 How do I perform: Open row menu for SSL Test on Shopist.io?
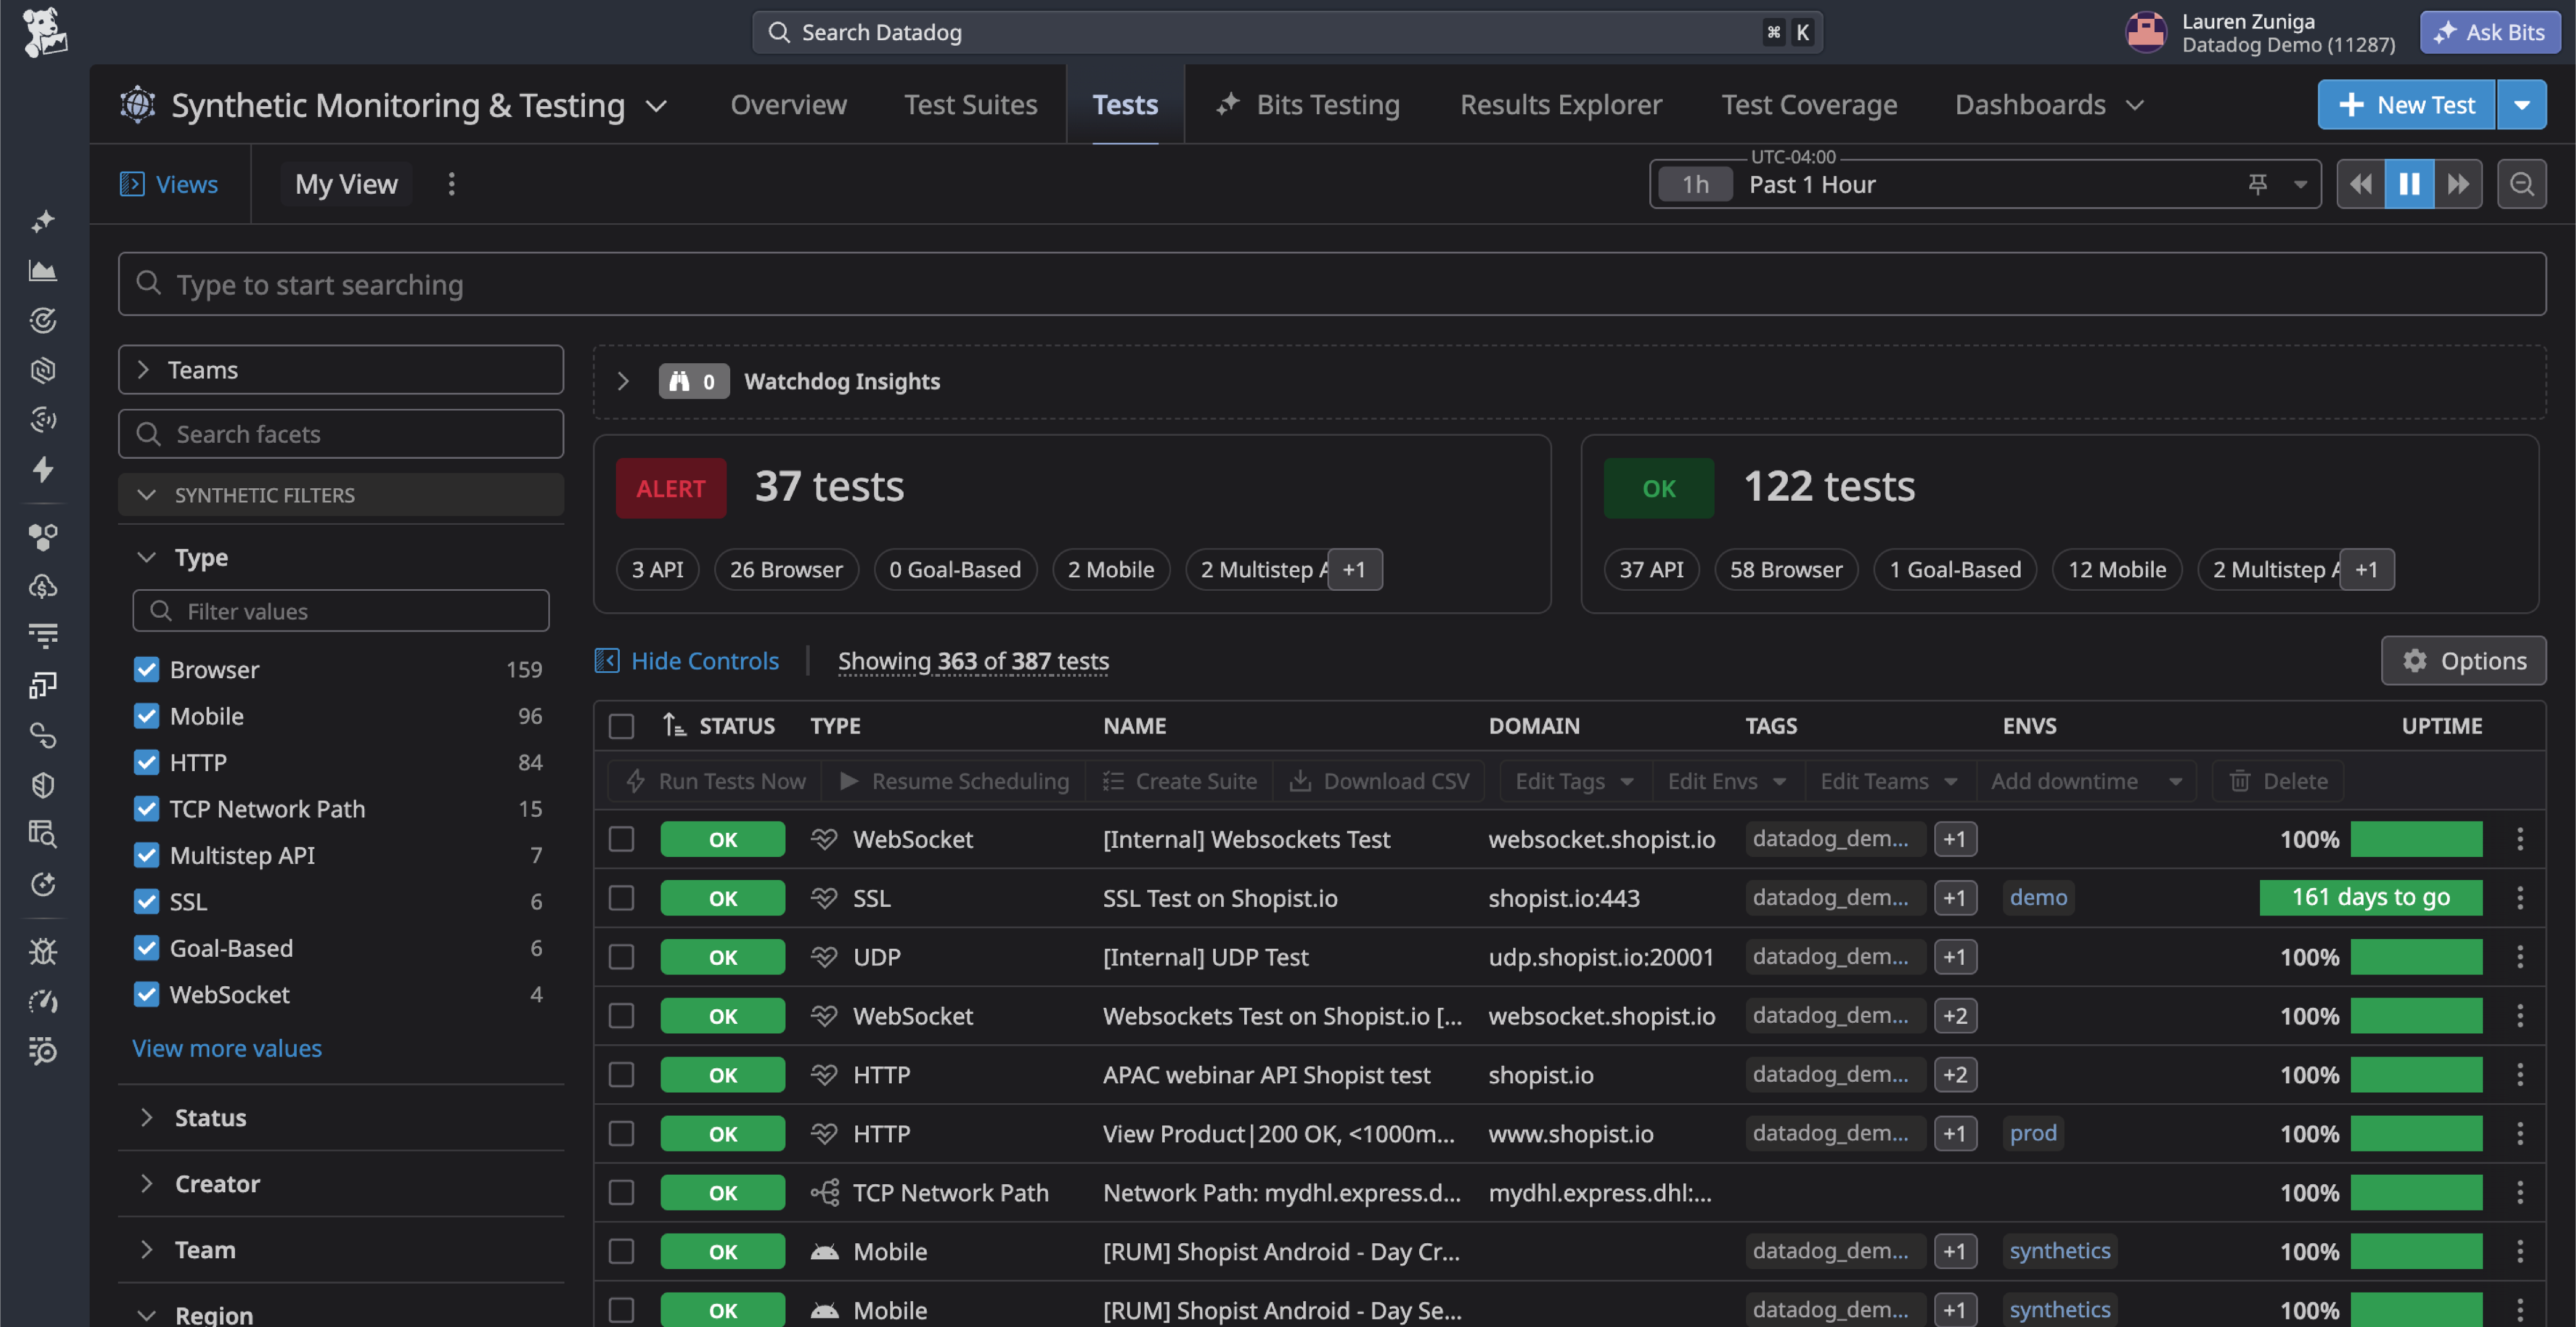(2520, 898)
